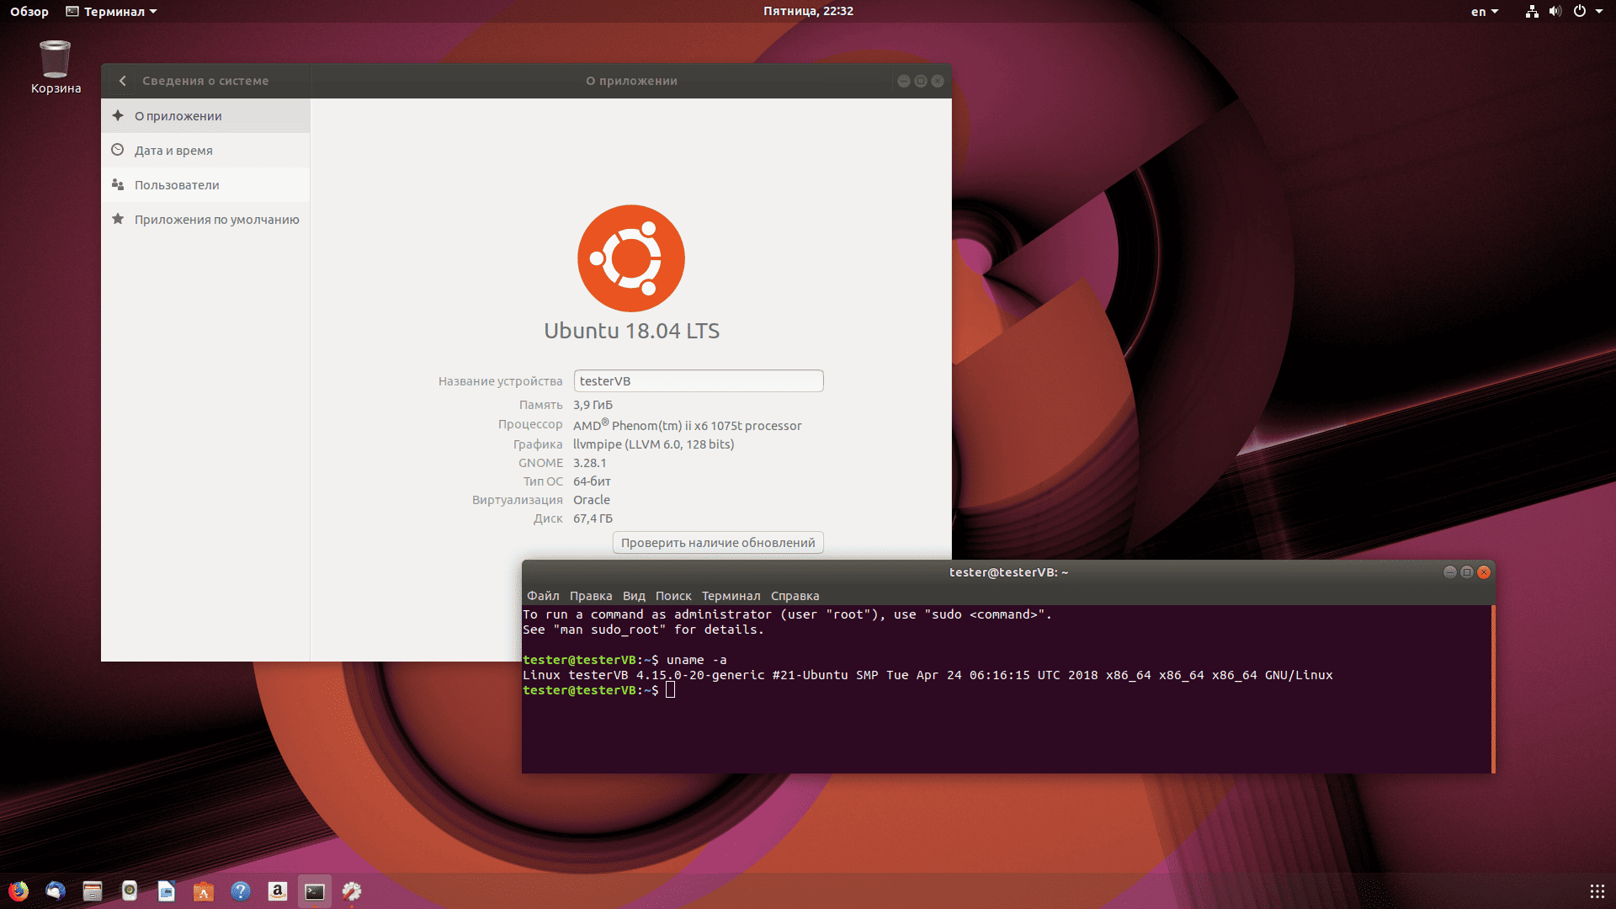Click the Сведения о системе header label
The image size is (1616, 909).
205,81
